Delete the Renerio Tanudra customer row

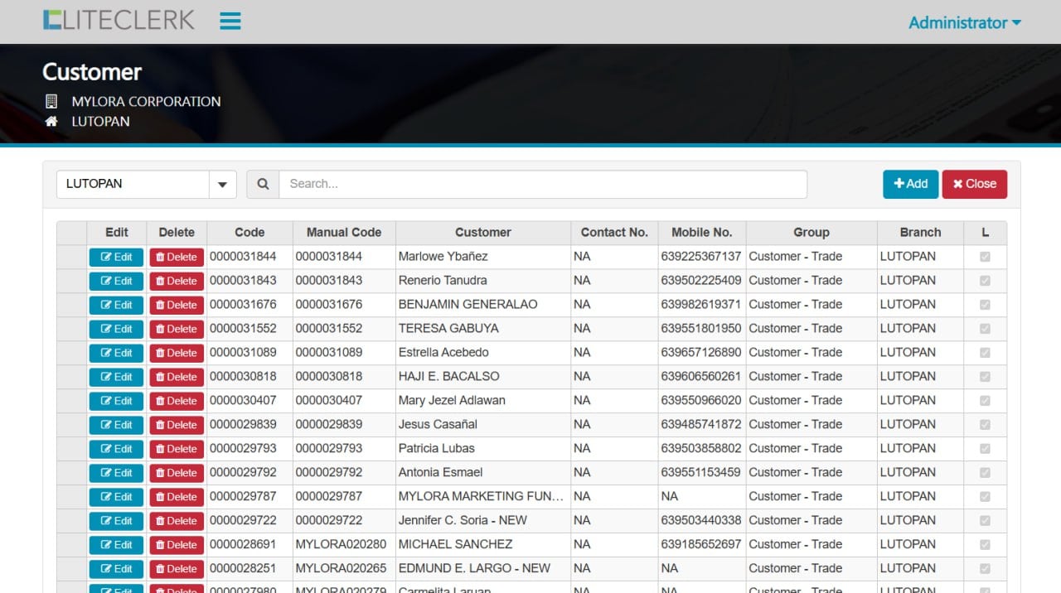[177, 281]
